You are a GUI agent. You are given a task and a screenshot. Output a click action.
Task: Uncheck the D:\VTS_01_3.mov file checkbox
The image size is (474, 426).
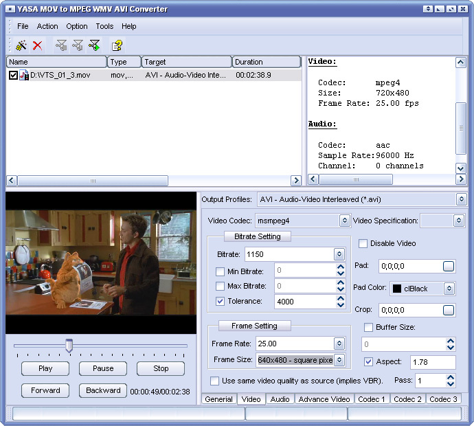coord(13,75)
